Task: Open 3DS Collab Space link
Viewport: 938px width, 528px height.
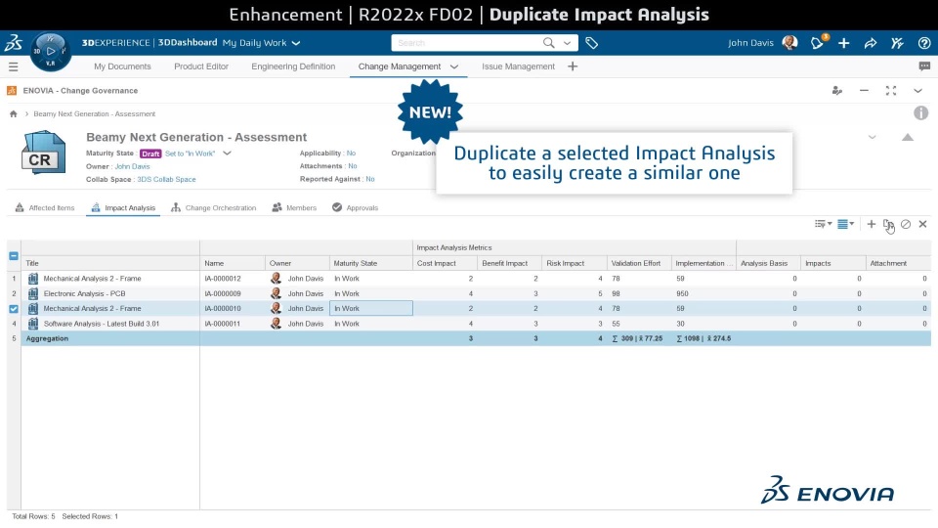Action: (x=166, y=179)
